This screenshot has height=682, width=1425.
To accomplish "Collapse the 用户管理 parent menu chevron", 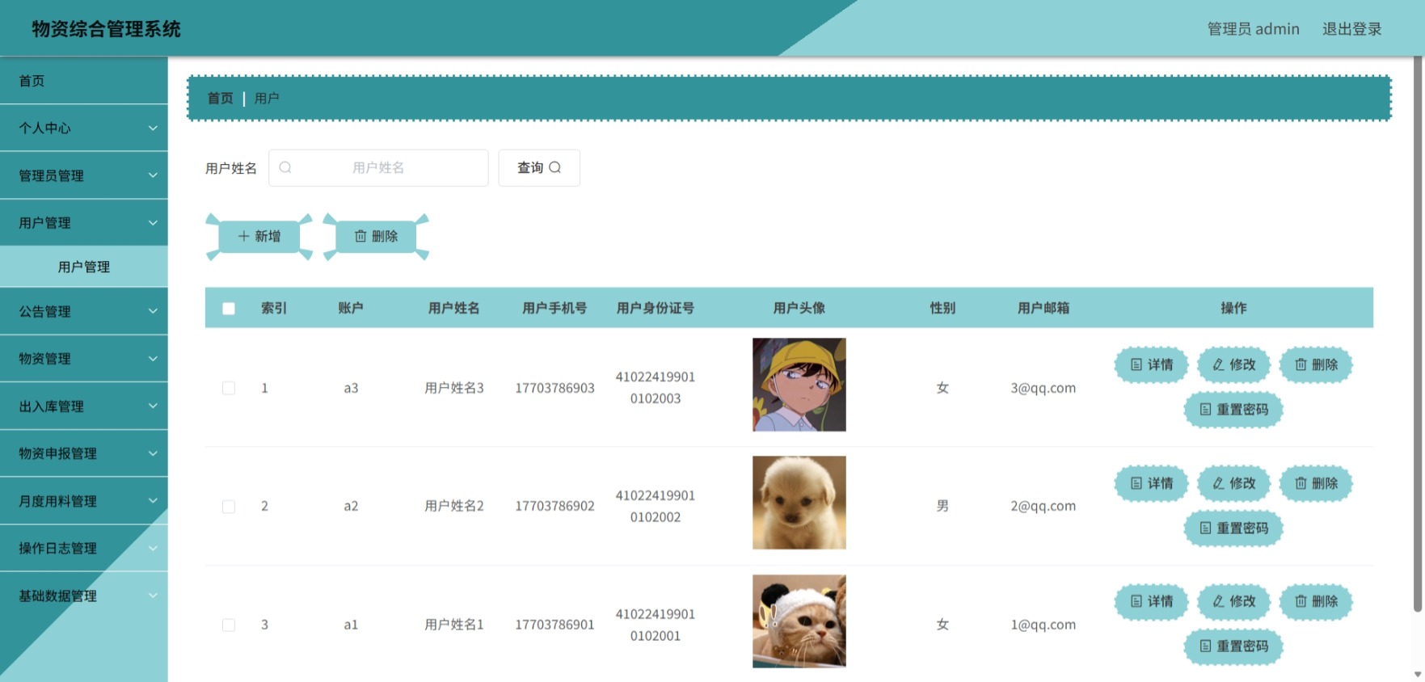I will tap(153, 222).
